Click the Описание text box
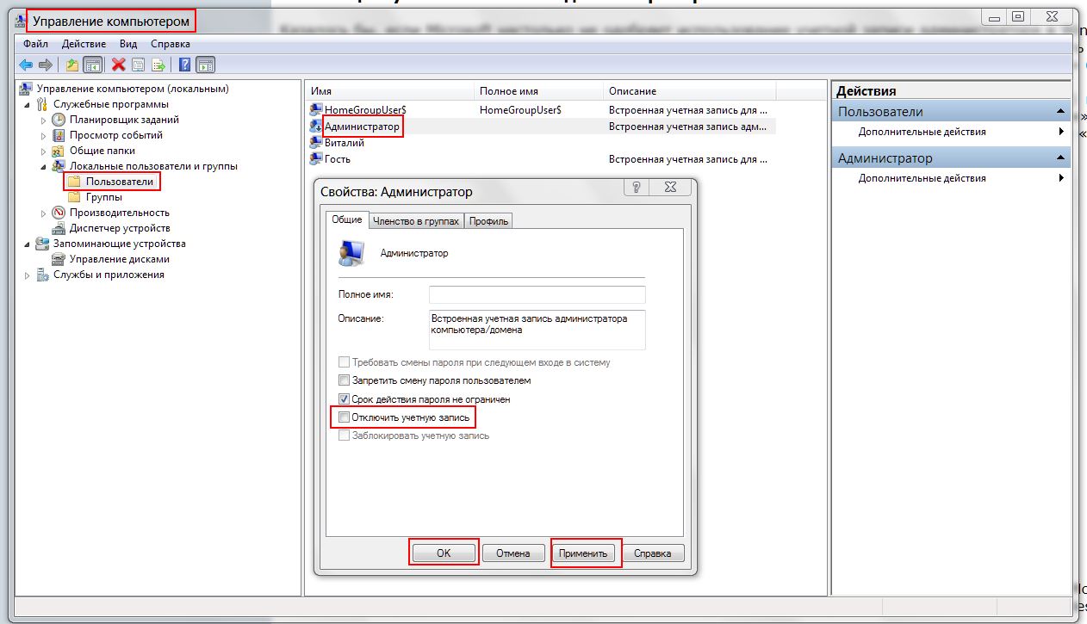 [537, 331]
